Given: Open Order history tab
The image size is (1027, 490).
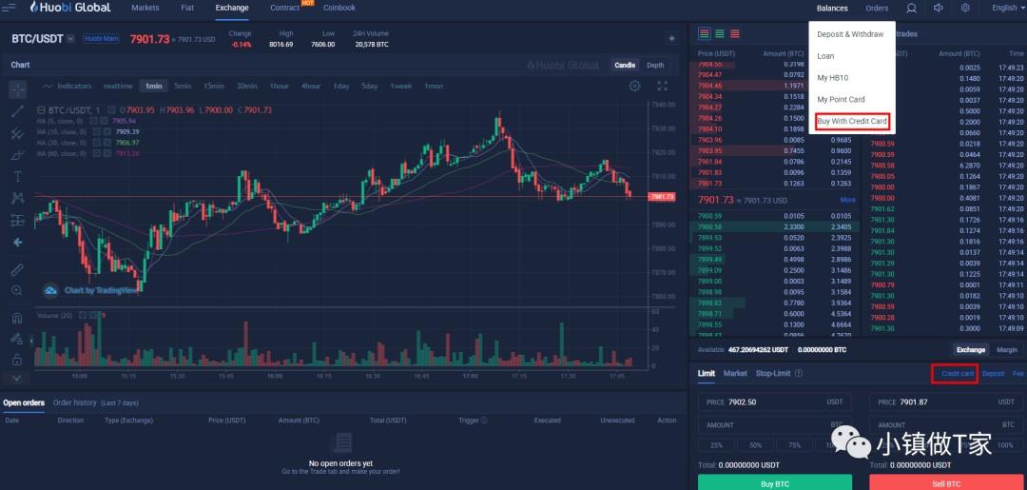Looking at the screenshot, I should click(75, 402).
